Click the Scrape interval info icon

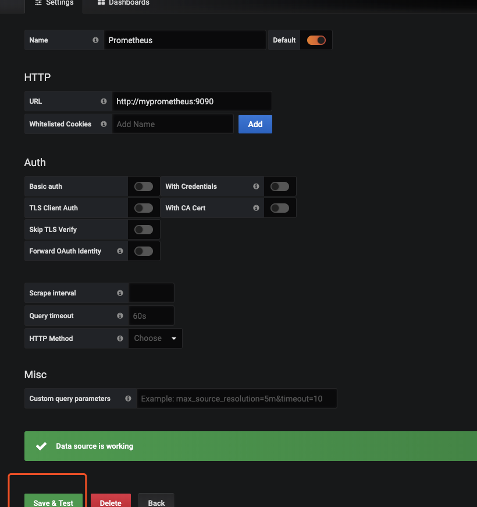pos(120,293)
